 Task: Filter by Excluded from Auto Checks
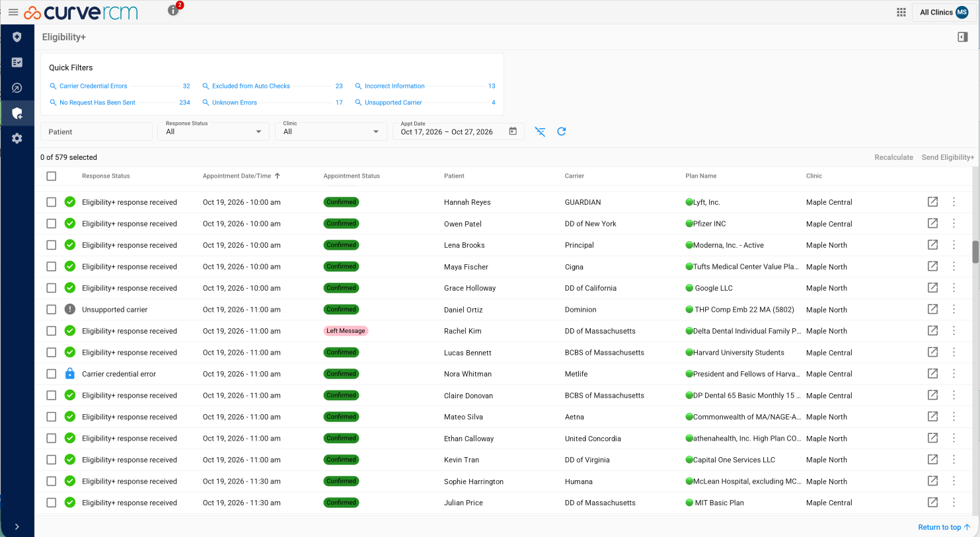pos(251,86)
